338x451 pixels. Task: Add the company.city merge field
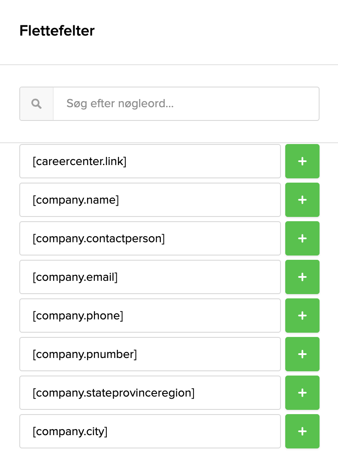point(302,431)
